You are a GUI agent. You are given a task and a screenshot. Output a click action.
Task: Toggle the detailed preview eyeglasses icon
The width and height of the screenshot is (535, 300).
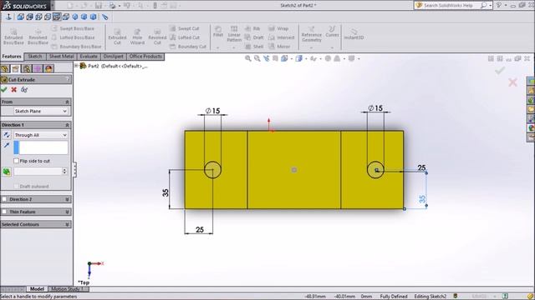point(24,90)
